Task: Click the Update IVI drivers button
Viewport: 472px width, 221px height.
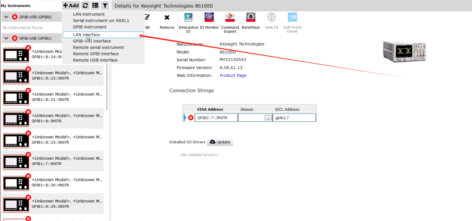Action: pyautogui.click(x=220, y=142)
